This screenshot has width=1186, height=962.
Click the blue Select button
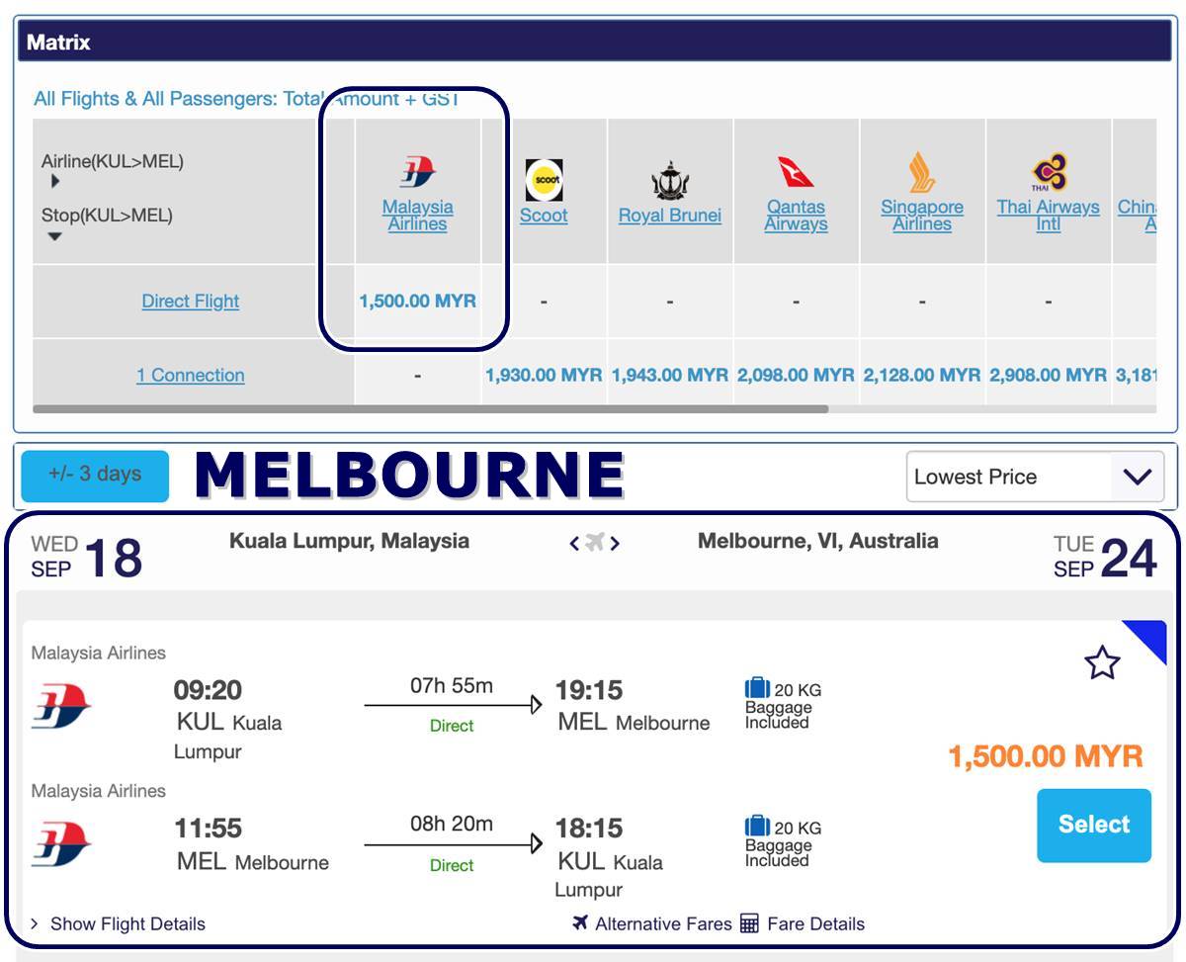coord(1094,825)
